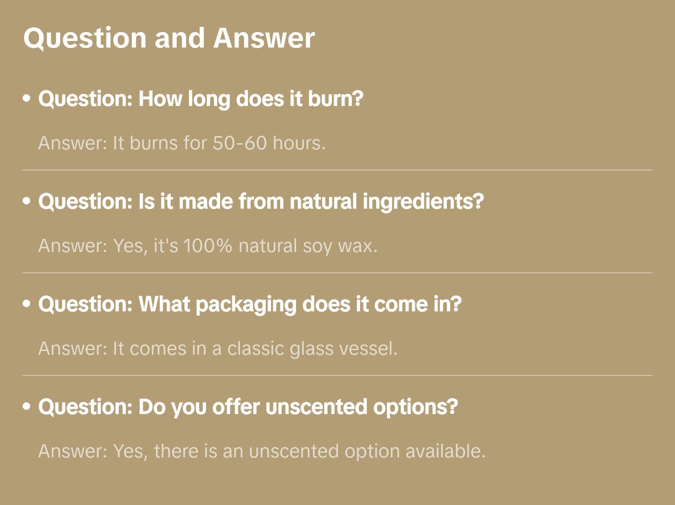Image resolution: width=675 pixels, height=505 pixels.
Task: Select the answer about 100% natural soy wax
Action: pyautogui.click(x=207, y=246)
